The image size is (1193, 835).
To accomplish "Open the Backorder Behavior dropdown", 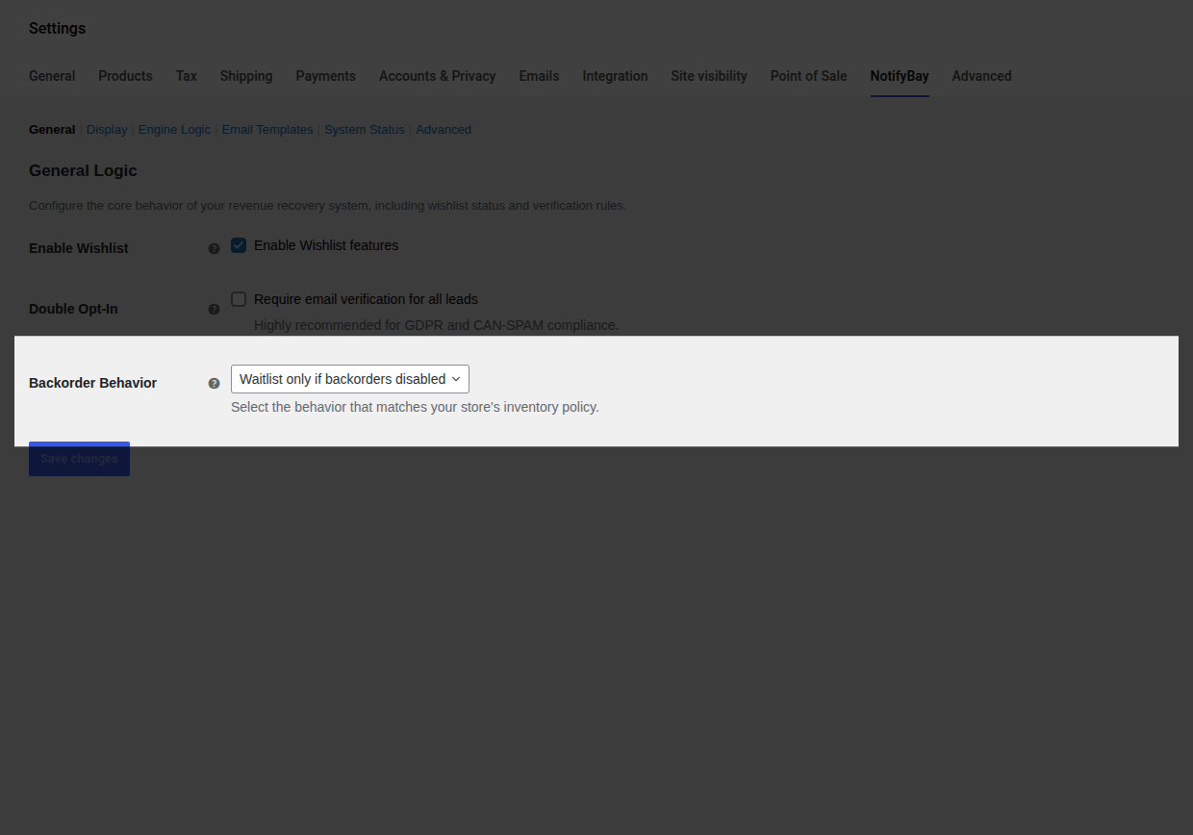I will tap(350, 379).
